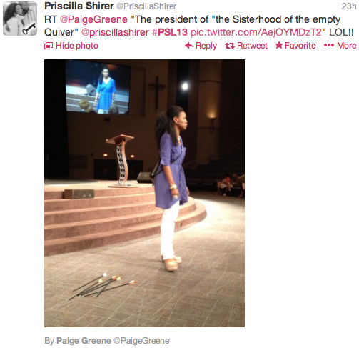359x348 pixels.
Task: Click the Reply arrow icon
Action: click(x=189, y=45)
